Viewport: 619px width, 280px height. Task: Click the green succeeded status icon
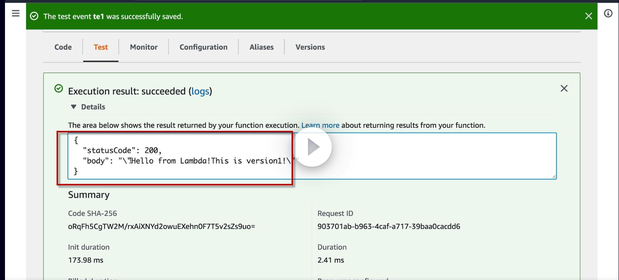click(x=58, y=89)
